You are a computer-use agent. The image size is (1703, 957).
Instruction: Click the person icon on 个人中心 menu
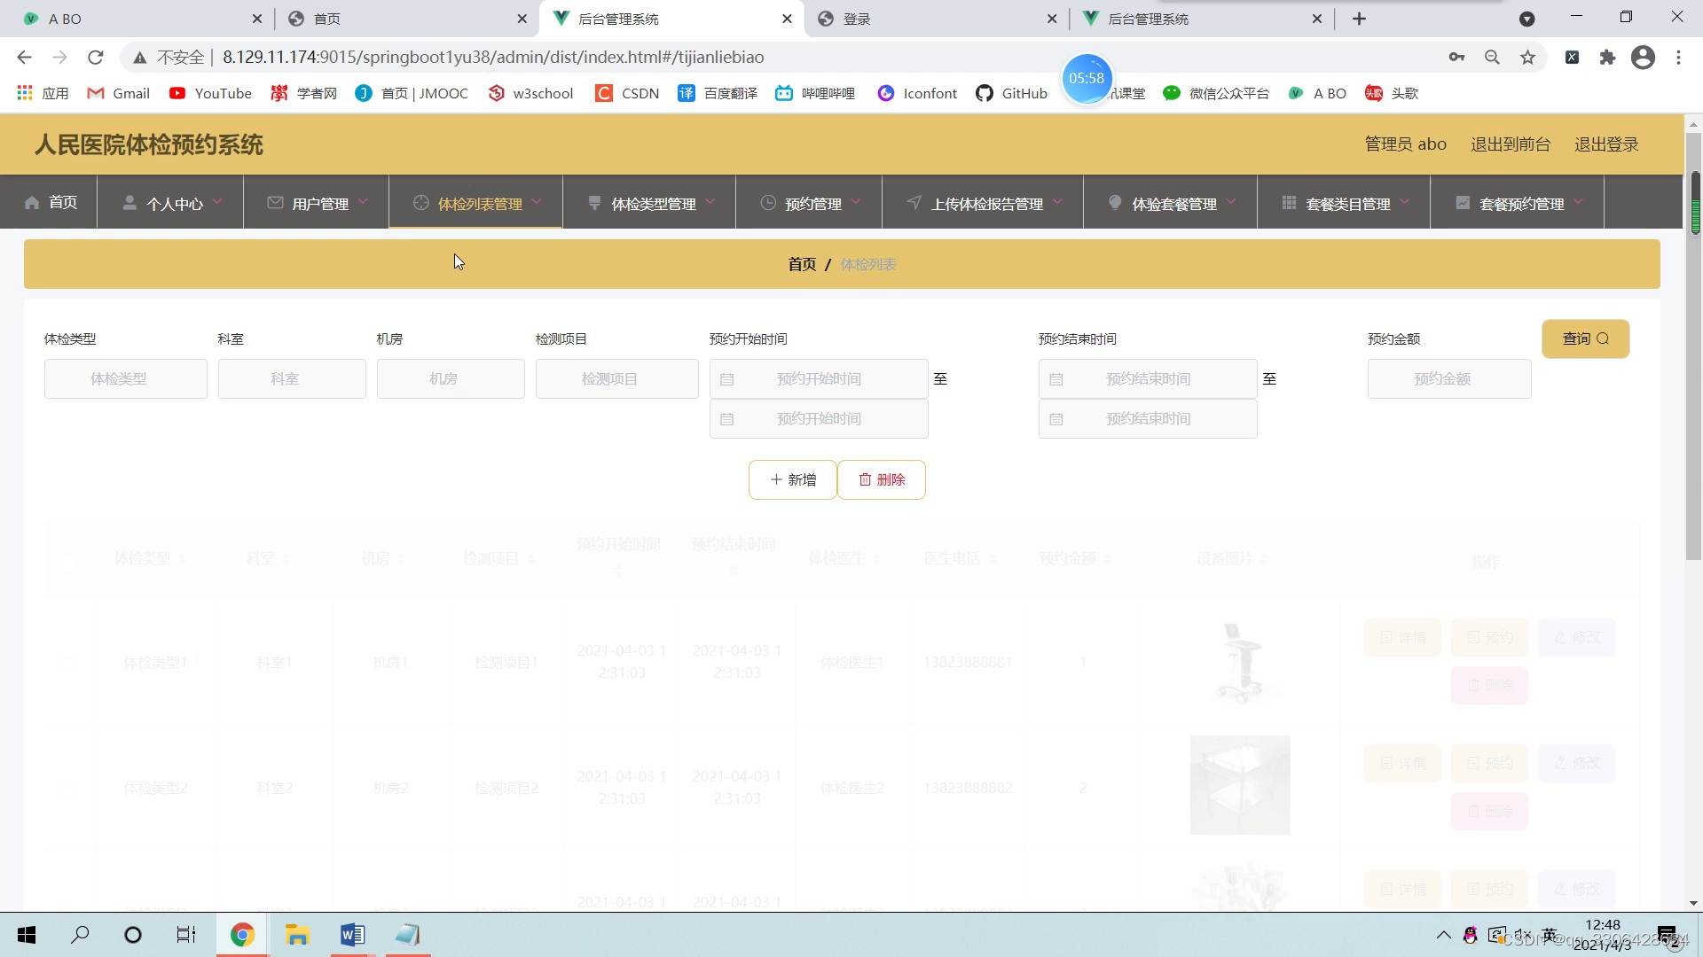tap(129, 202)
